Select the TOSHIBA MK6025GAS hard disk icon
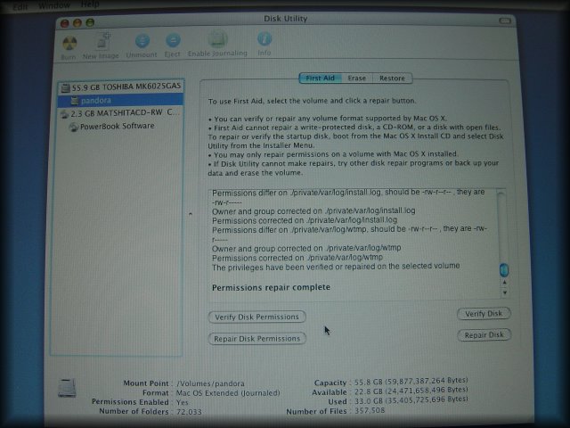 (65, 87)
